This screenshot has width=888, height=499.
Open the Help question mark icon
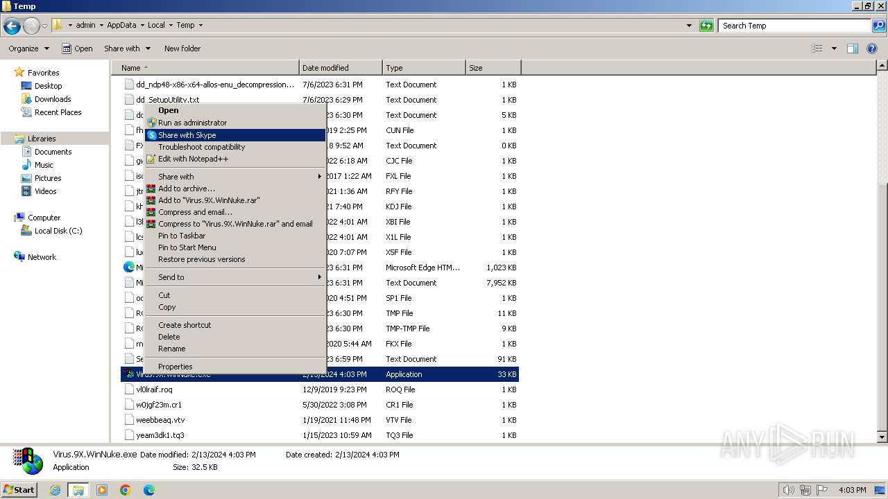pos(873,49)
